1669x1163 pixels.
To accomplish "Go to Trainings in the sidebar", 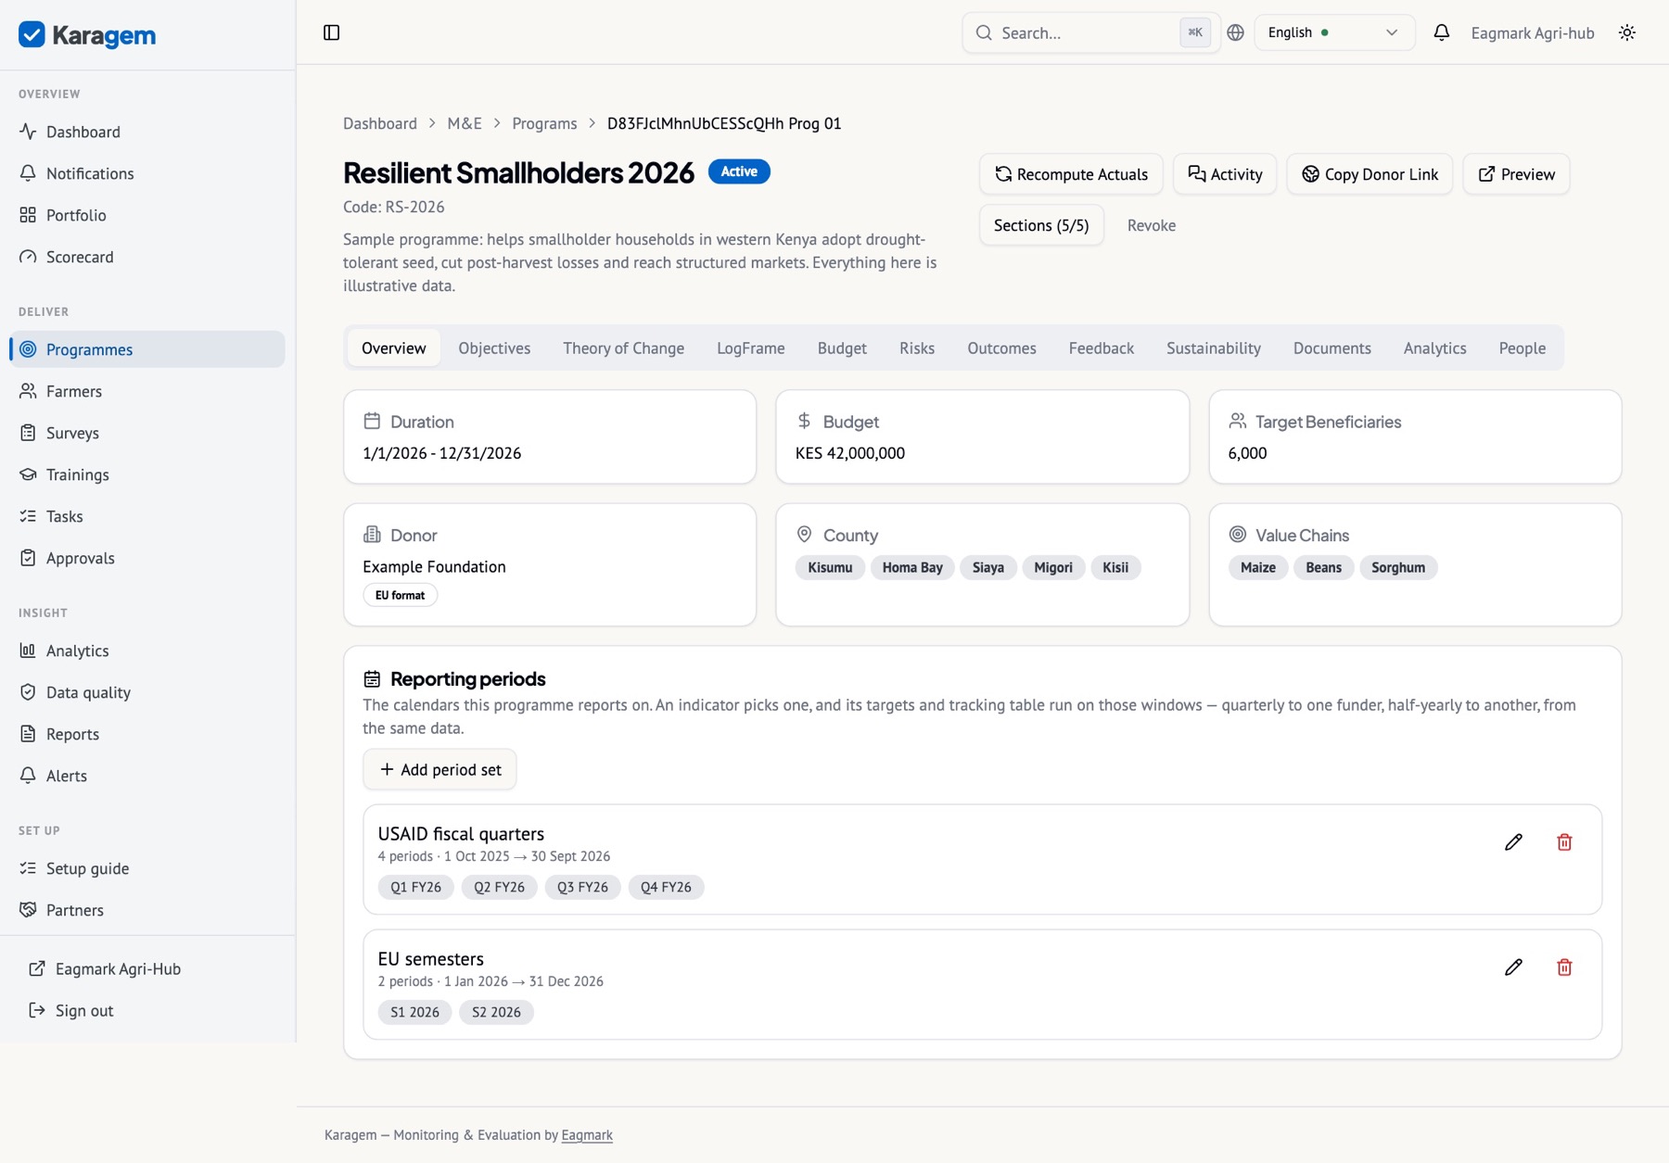I will click(x=147, y=474).
